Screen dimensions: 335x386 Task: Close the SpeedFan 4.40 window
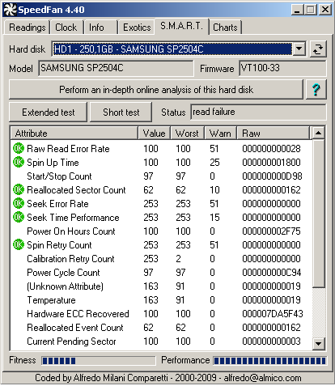325,10
